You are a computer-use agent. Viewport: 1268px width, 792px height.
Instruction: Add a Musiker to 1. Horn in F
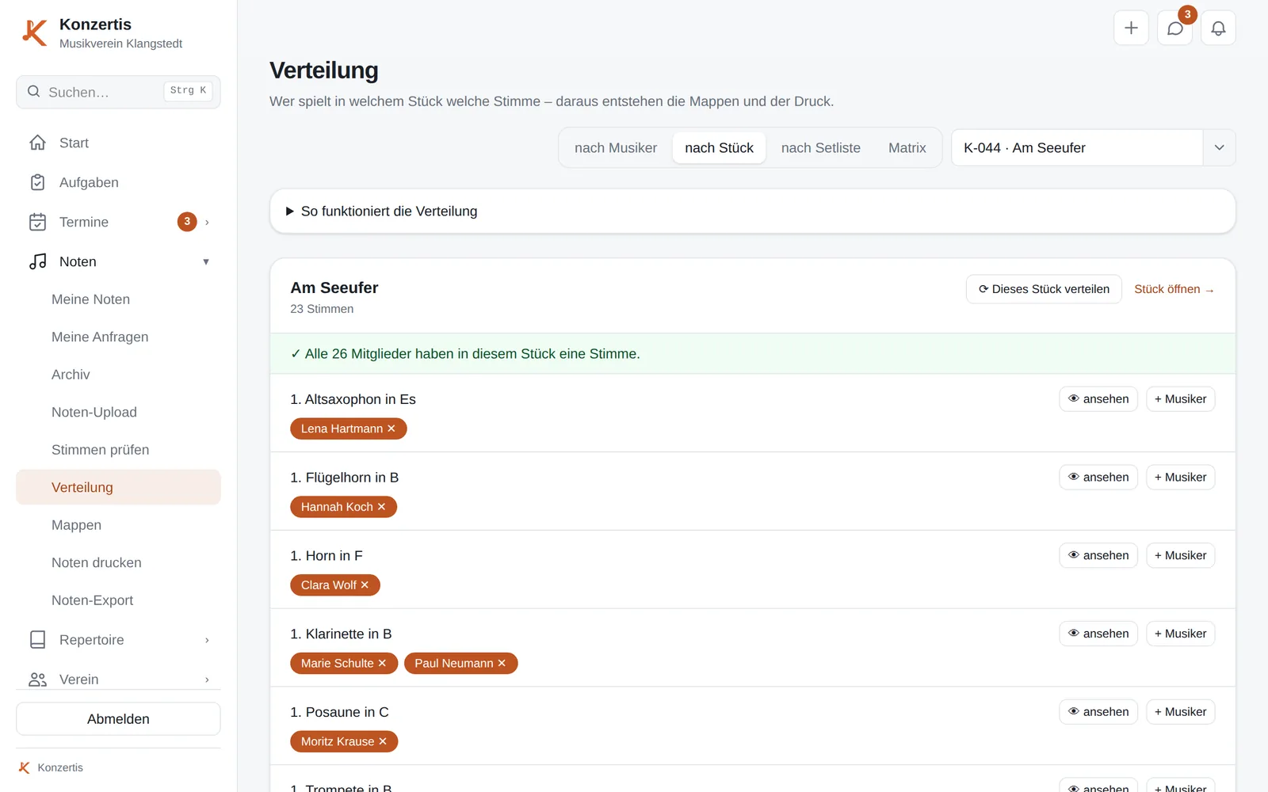[x=1181, y=556]
